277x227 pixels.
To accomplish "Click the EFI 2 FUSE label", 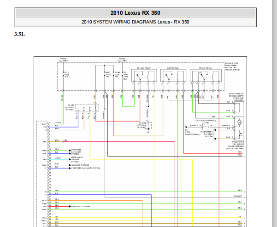I will click(108, 75).
